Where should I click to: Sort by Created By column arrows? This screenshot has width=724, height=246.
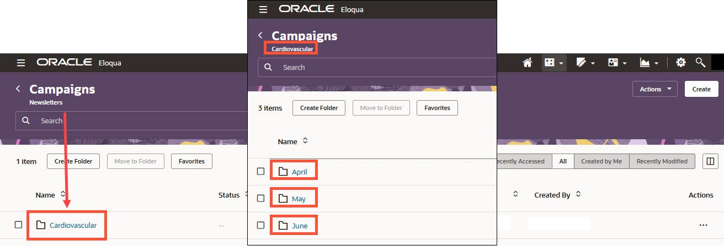click(x=578, y=195)
